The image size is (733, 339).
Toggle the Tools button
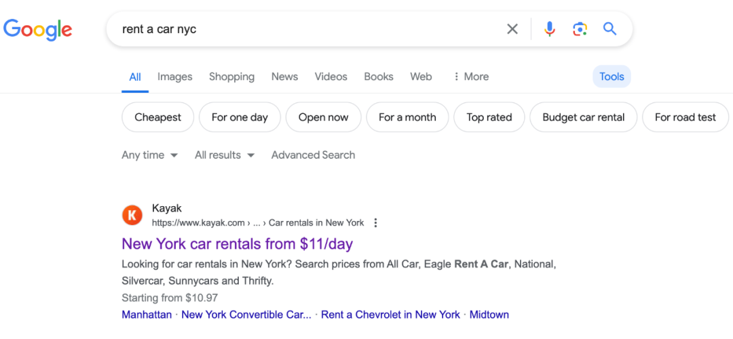point(612,77)
